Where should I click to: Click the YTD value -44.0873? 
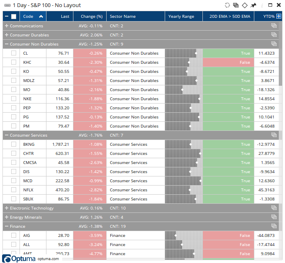point(266,235)
